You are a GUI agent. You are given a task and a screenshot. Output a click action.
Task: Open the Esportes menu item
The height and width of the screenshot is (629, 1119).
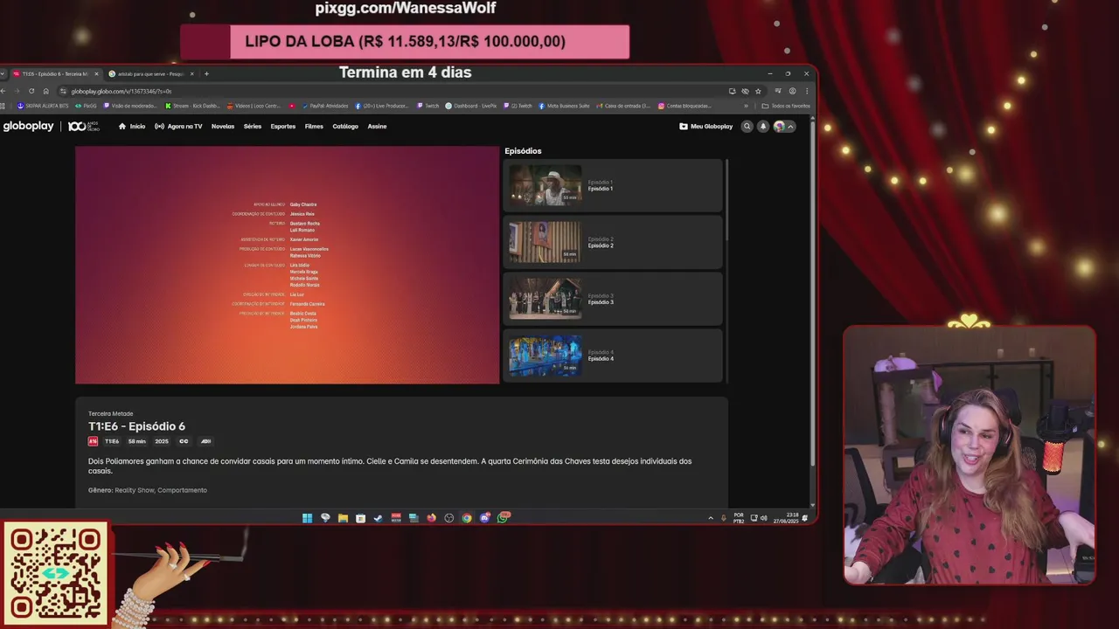pyautogui.click(x=283, y=126)
